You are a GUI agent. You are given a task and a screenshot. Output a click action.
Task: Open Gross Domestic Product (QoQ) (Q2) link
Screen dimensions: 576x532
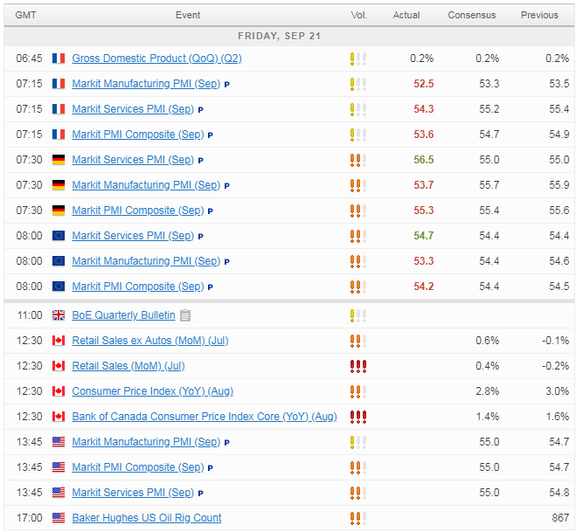pos(156,59)
